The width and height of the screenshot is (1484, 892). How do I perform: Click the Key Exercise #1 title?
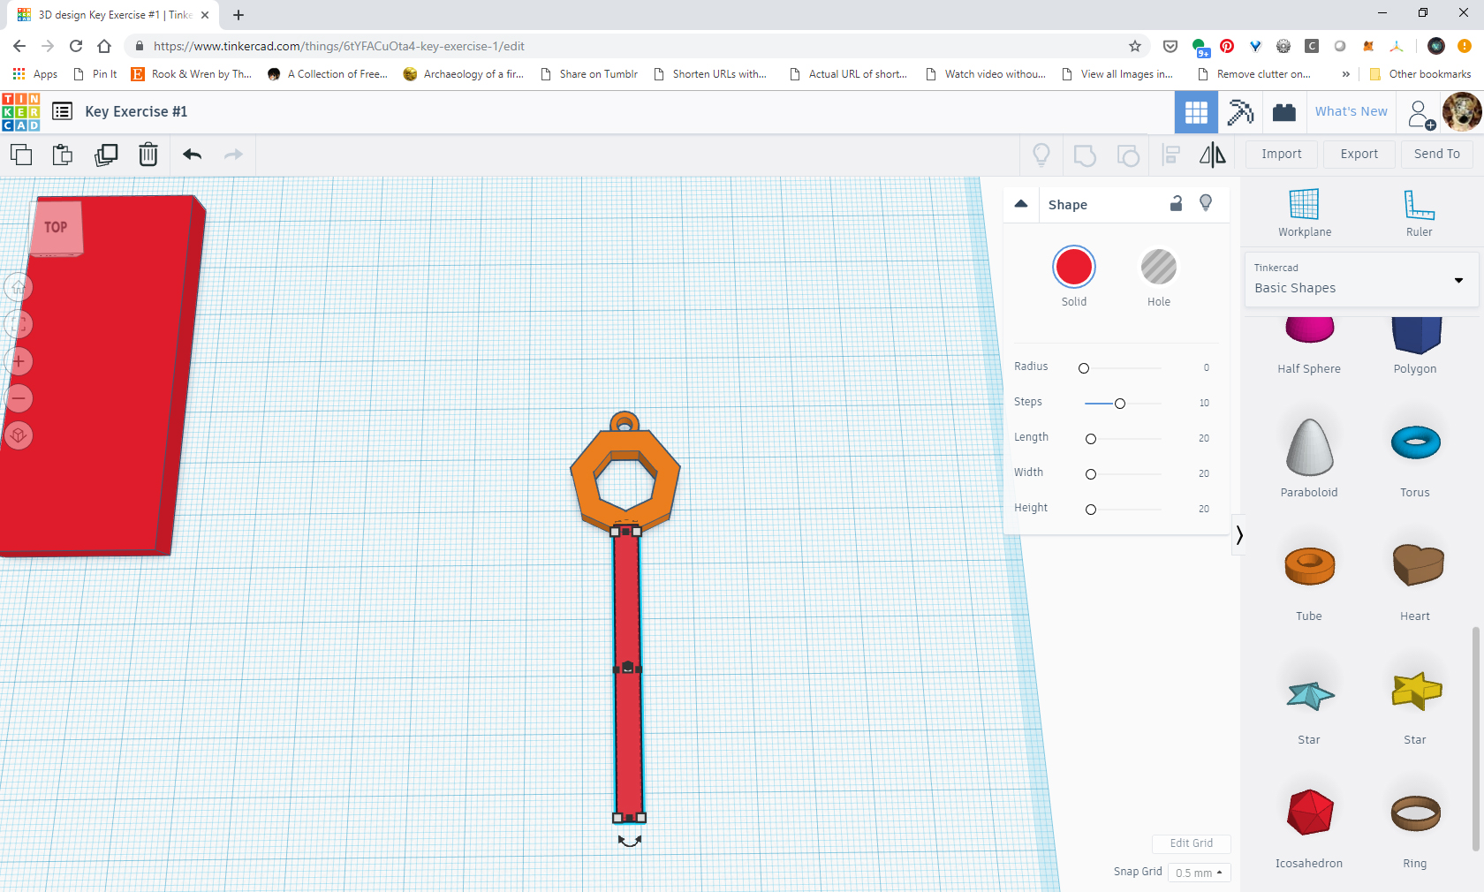(x=136, y=111)
